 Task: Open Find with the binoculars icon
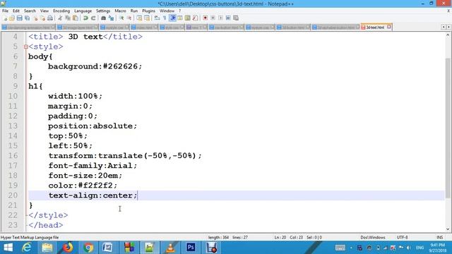[x=103, y=18]
